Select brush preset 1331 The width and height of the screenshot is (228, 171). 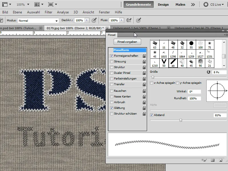209,54
